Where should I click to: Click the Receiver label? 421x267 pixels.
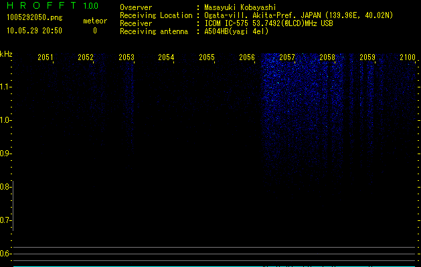coord(136,23)
